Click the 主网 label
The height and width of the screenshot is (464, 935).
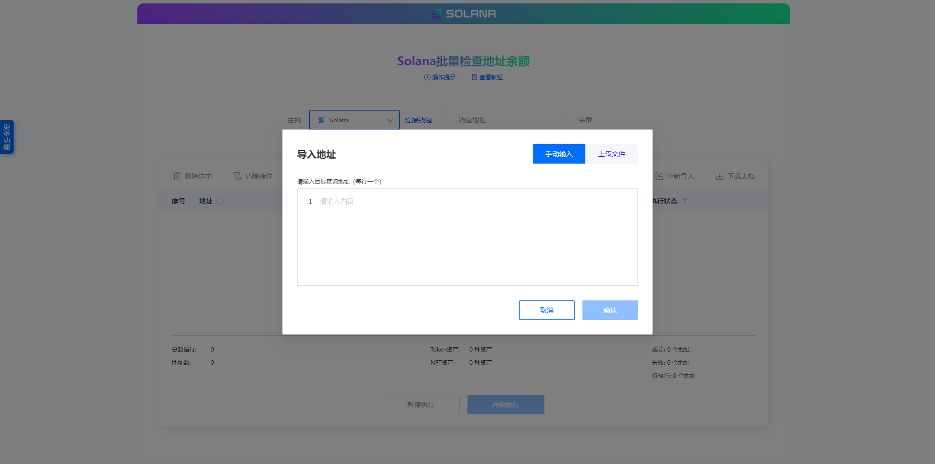tap(294, 120)
